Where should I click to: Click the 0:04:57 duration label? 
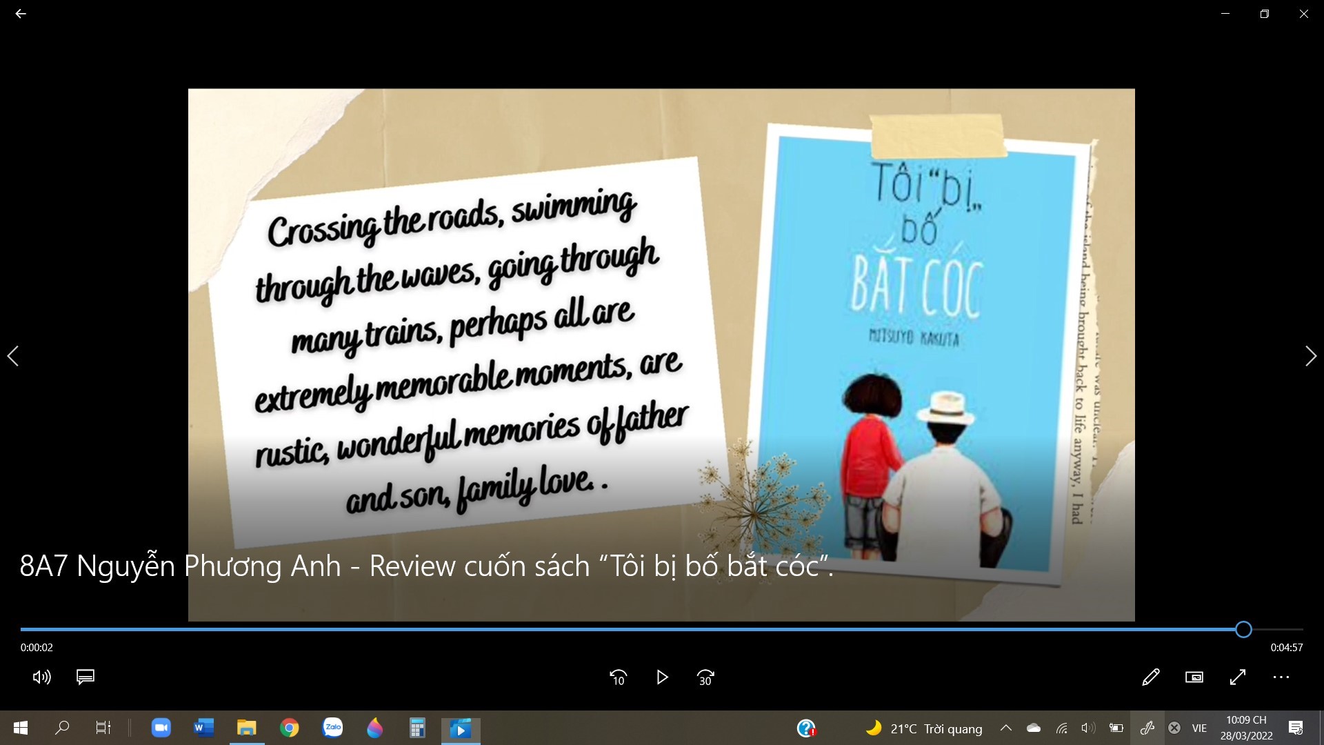(x=1287, y=648)
